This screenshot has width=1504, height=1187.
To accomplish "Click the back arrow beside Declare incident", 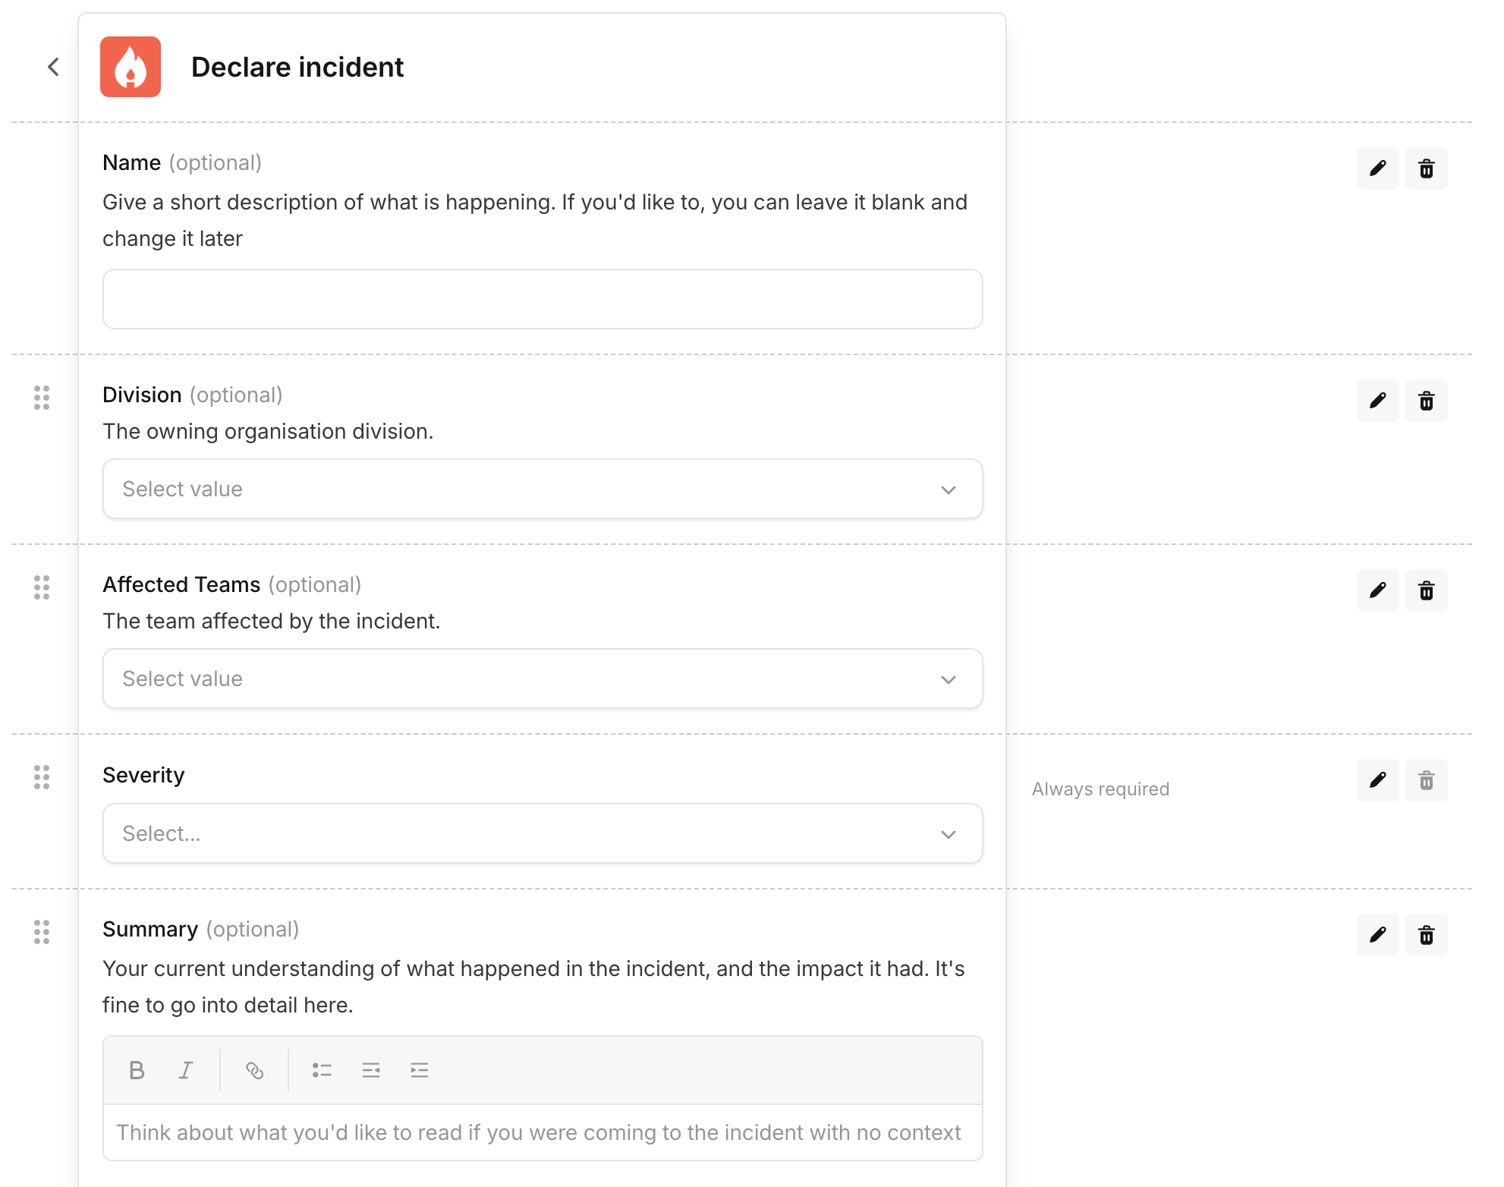I will click(x=53, y=67).
